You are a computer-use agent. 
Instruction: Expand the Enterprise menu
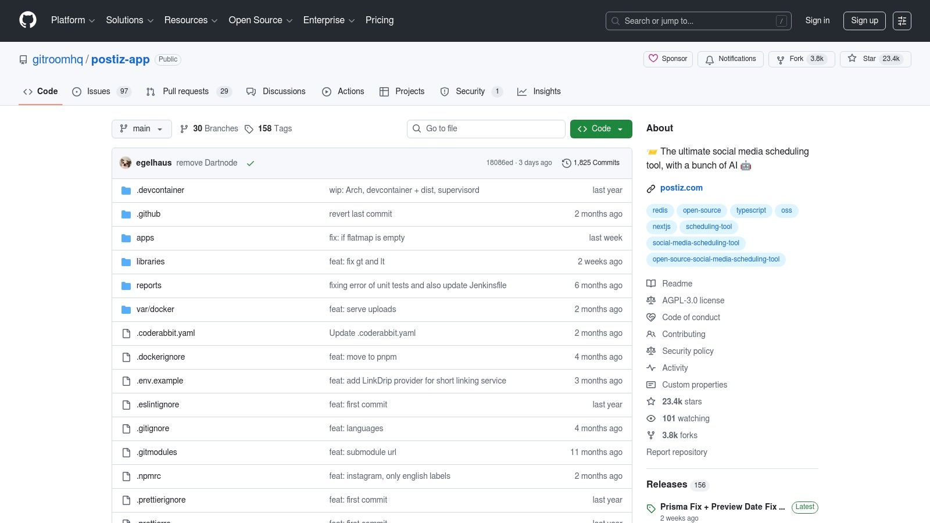329,20
